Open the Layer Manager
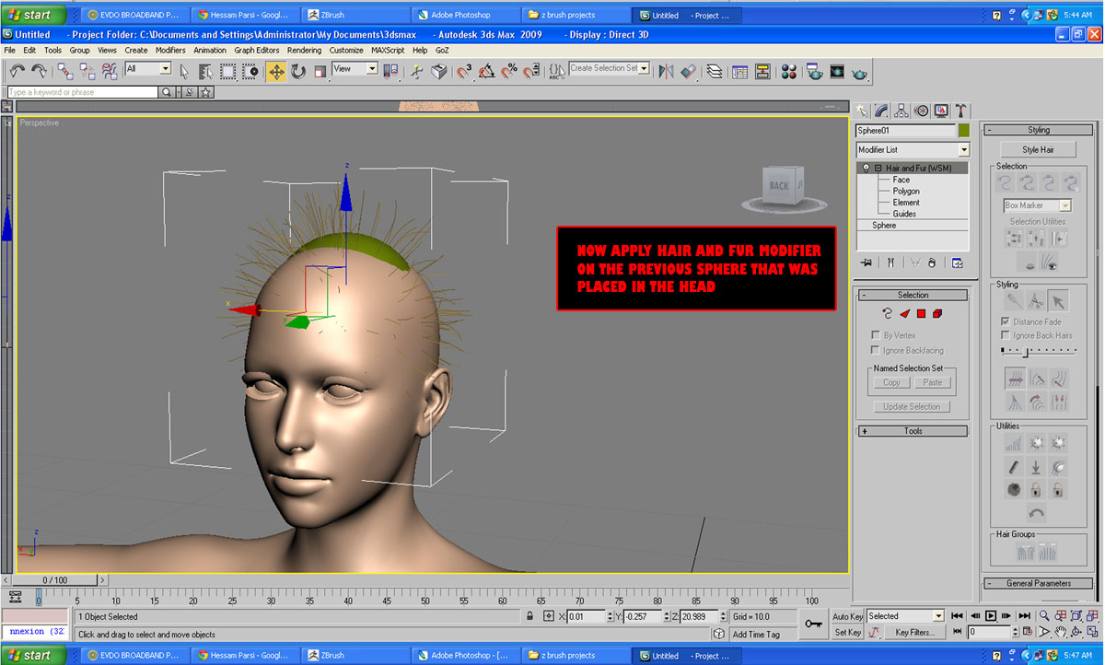 [x=714, y=71]
